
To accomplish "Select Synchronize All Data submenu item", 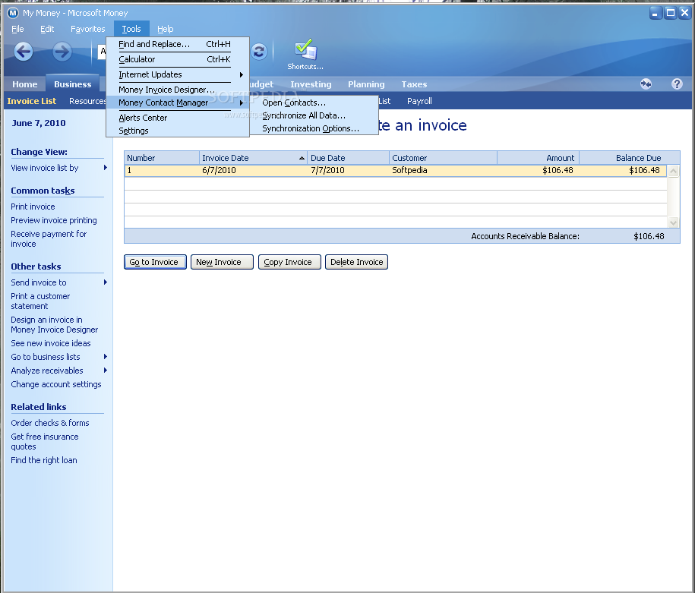I will (314, 115).
